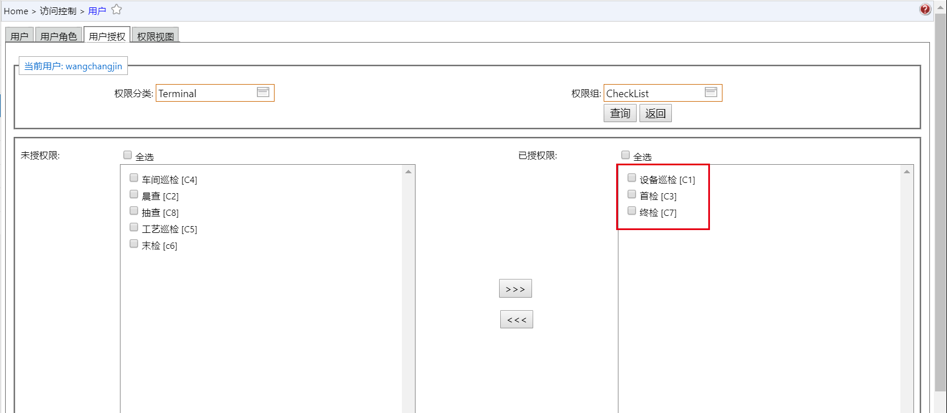
Task: Tick the 终检 [C7] checkbox
Action: click(x=632, y=211)
